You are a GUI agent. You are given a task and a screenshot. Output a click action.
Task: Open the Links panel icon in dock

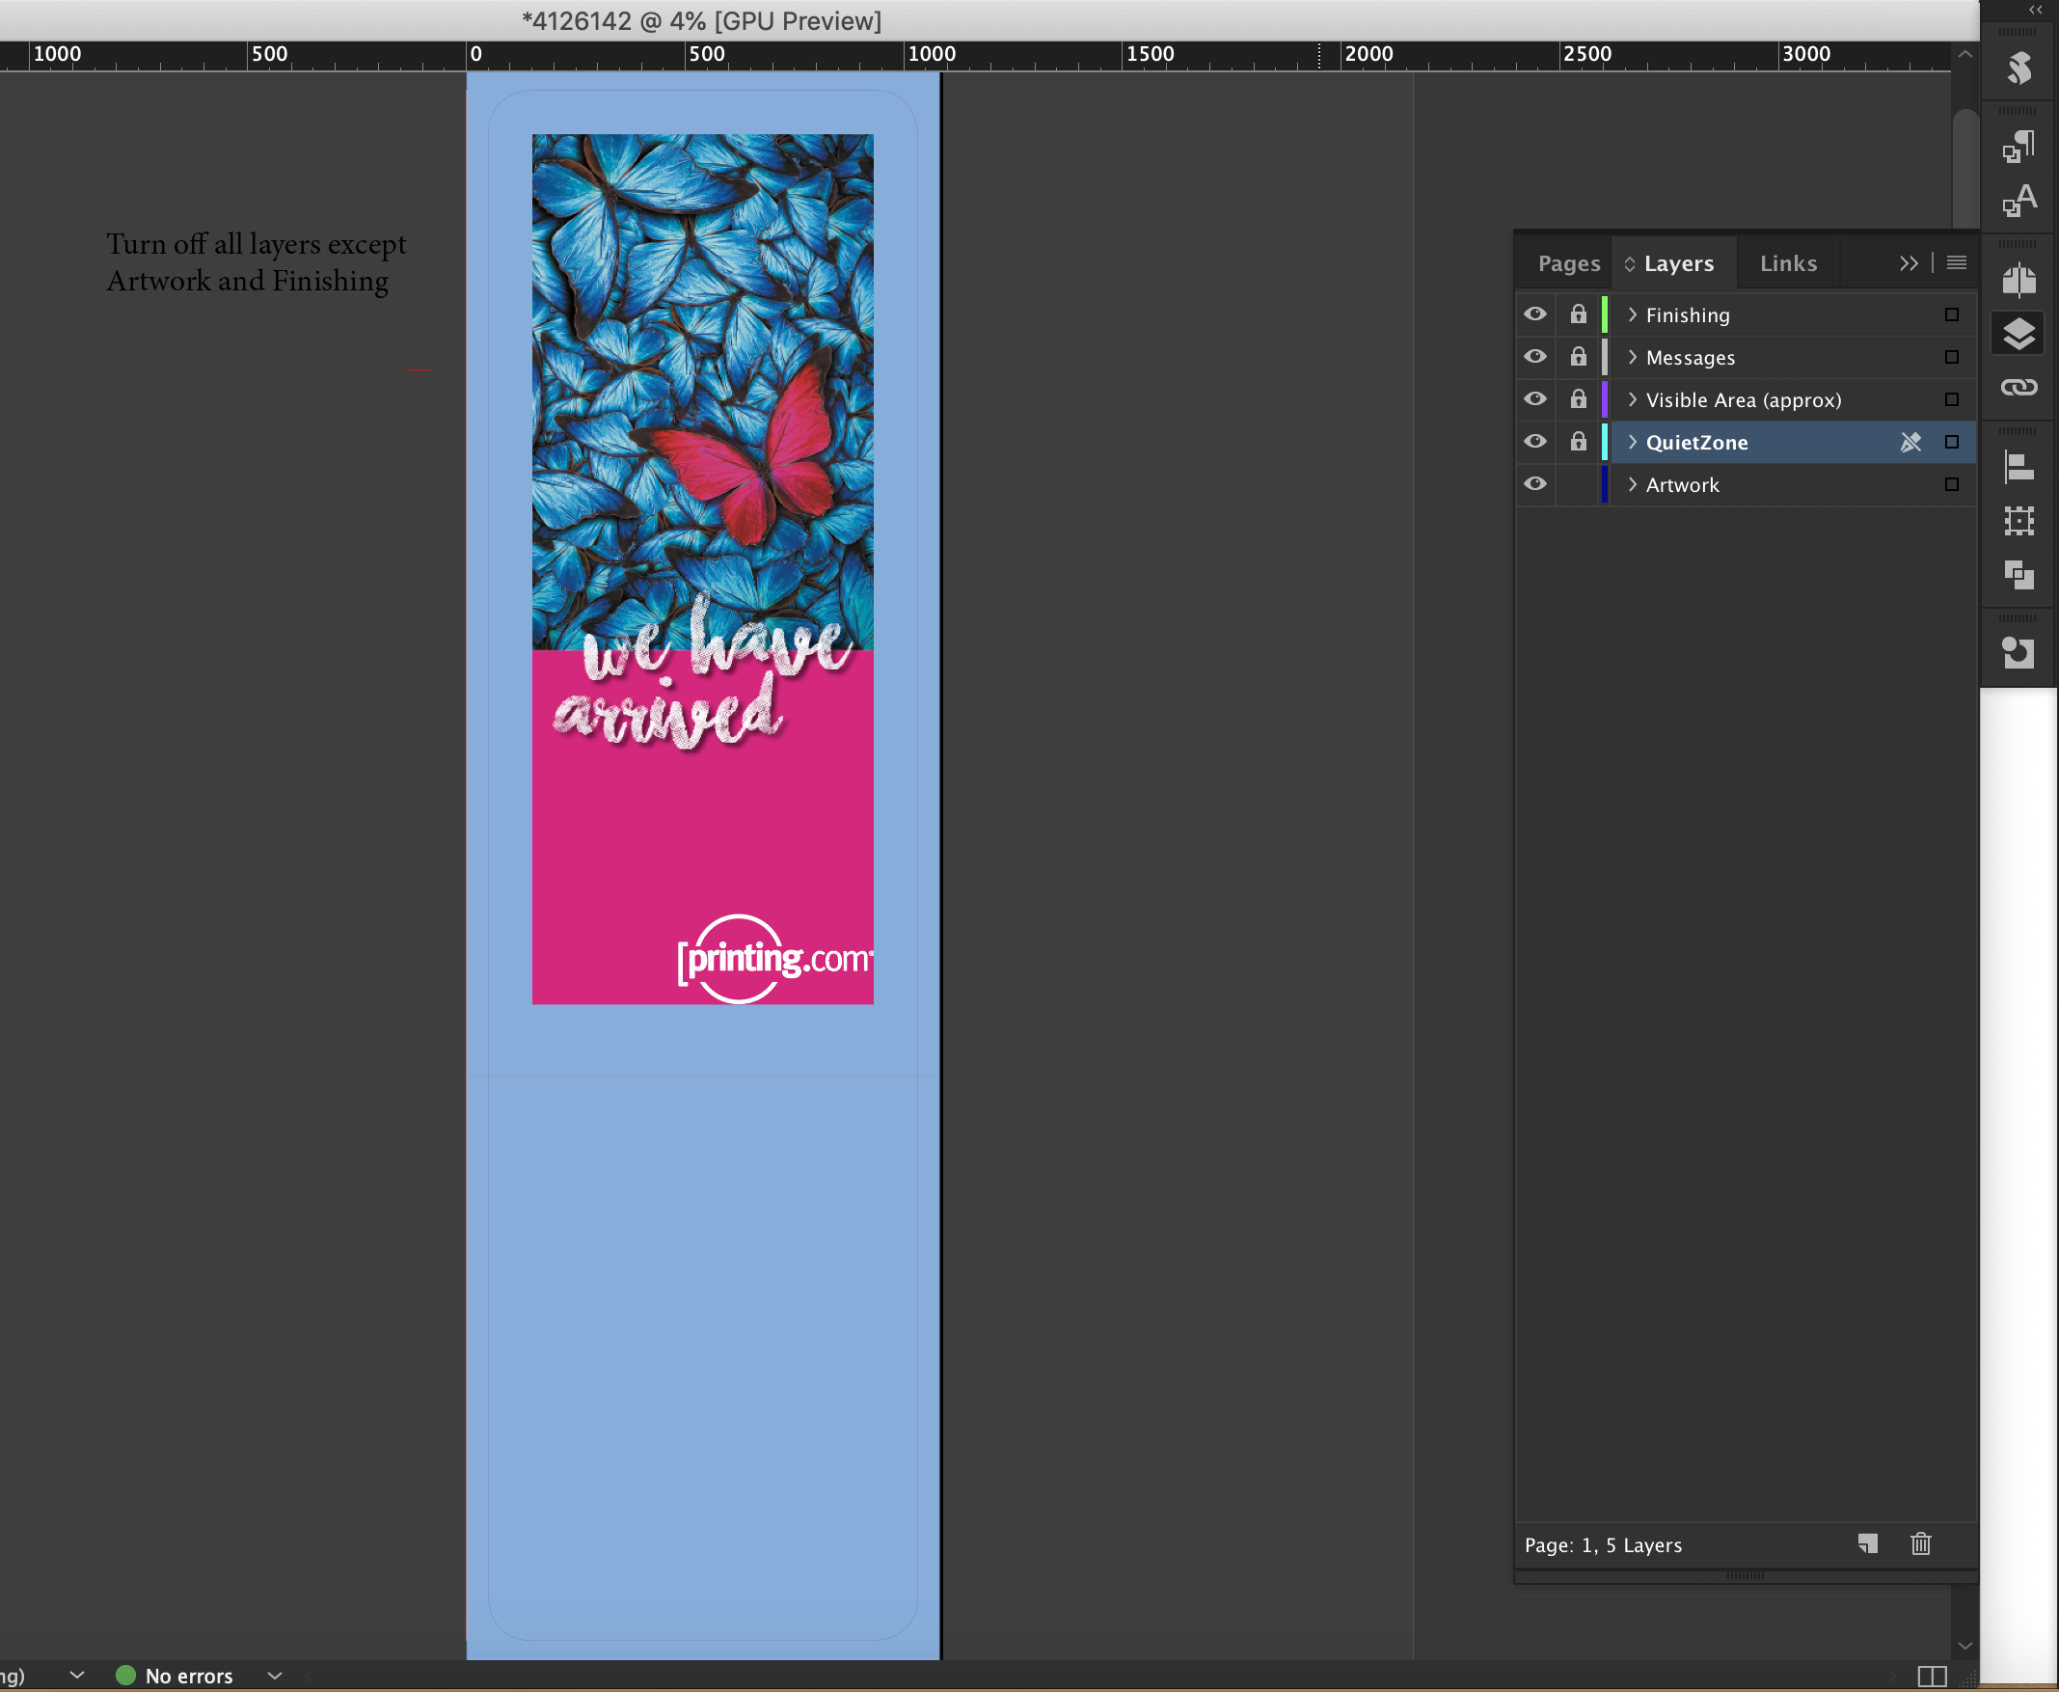coord(2018,387)
